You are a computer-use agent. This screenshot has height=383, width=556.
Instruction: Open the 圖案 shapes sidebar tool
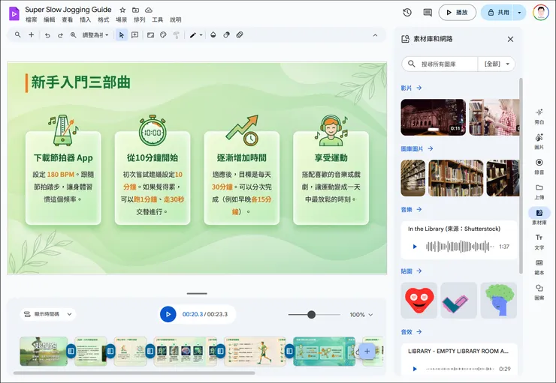click(x=539, y=292)
